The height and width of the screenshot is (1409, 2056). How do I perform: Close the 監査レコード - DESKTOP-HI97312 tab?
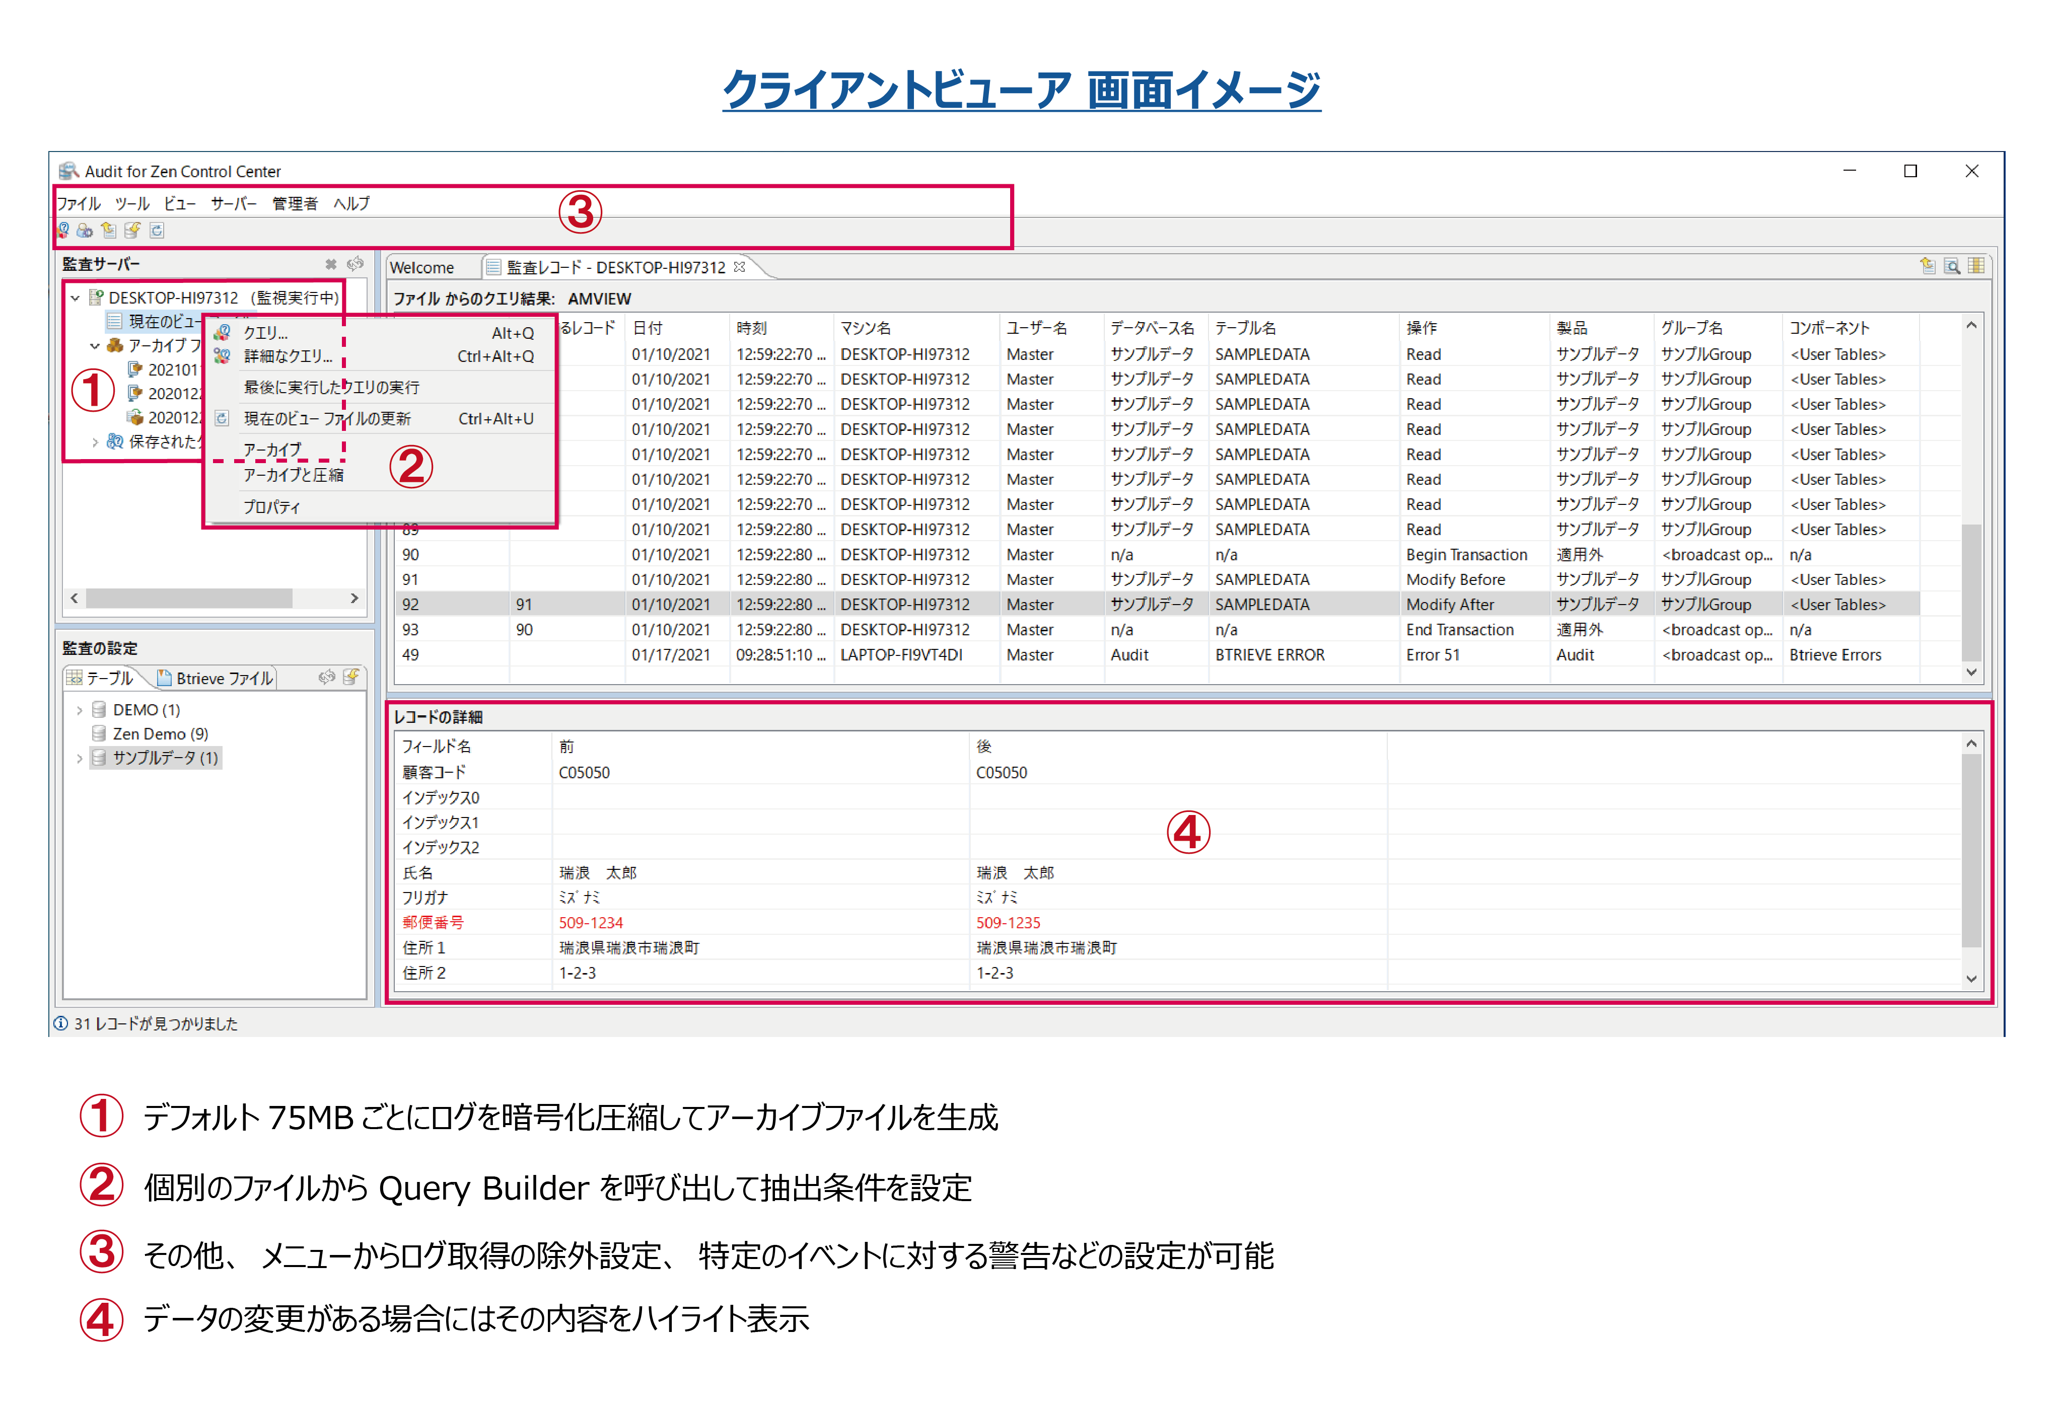point(740,267)
